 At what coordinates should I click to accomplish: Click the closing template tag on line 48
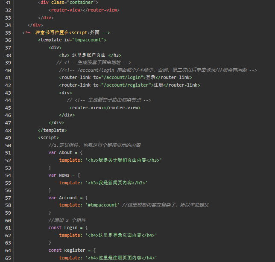tap(52, 130)
